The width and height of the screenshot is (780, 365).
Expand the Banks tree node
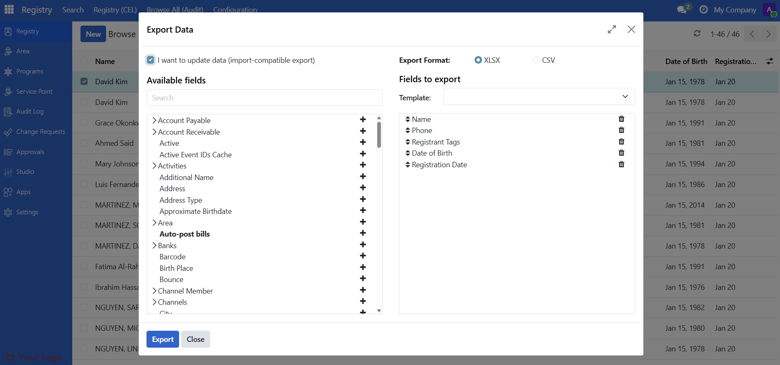[154, 245]
